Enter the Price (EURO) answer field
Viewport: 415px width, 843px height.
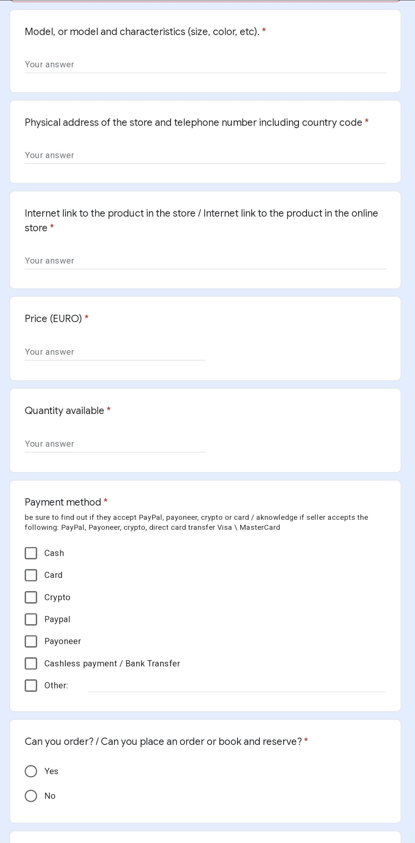(115, 352)
